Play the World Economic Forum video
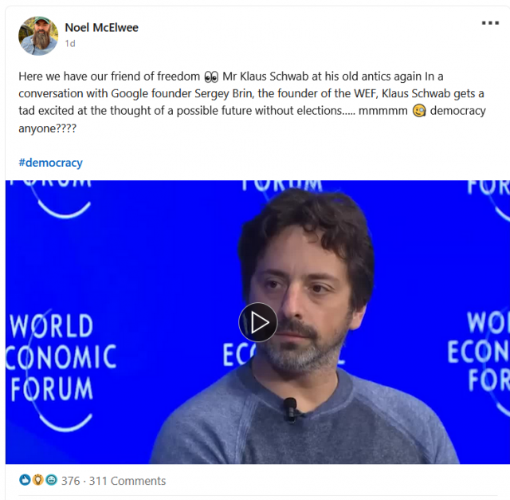The height and width of the screenshot is (500, 510). tap(257, 322)
